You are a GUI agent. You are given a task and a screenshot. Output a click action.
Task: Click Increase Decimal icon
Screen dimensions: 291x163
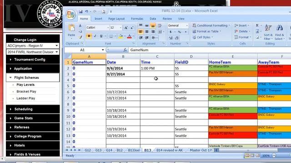click(x=171, y=38)
